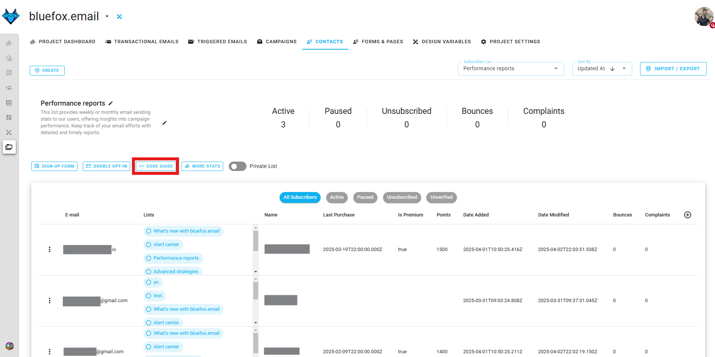Open the Double Opt-In settings button
The image size is (715, 357).
106,166
